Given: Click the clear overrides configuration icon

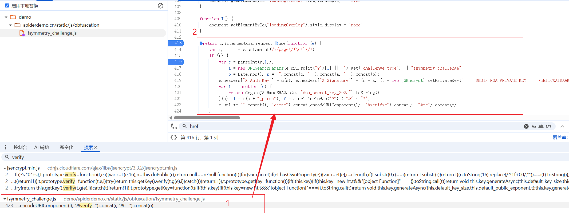Looking at the screenshot, I should tap(160, 6).
